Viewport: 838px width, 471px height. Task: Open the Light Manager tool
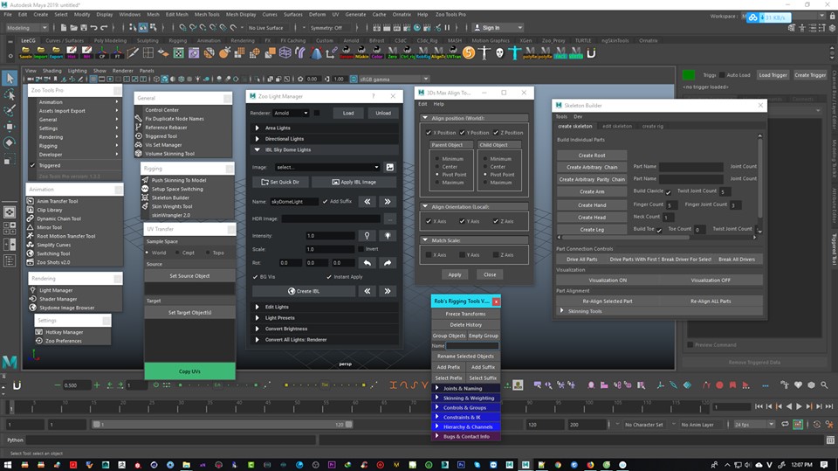tap(56, 290)
